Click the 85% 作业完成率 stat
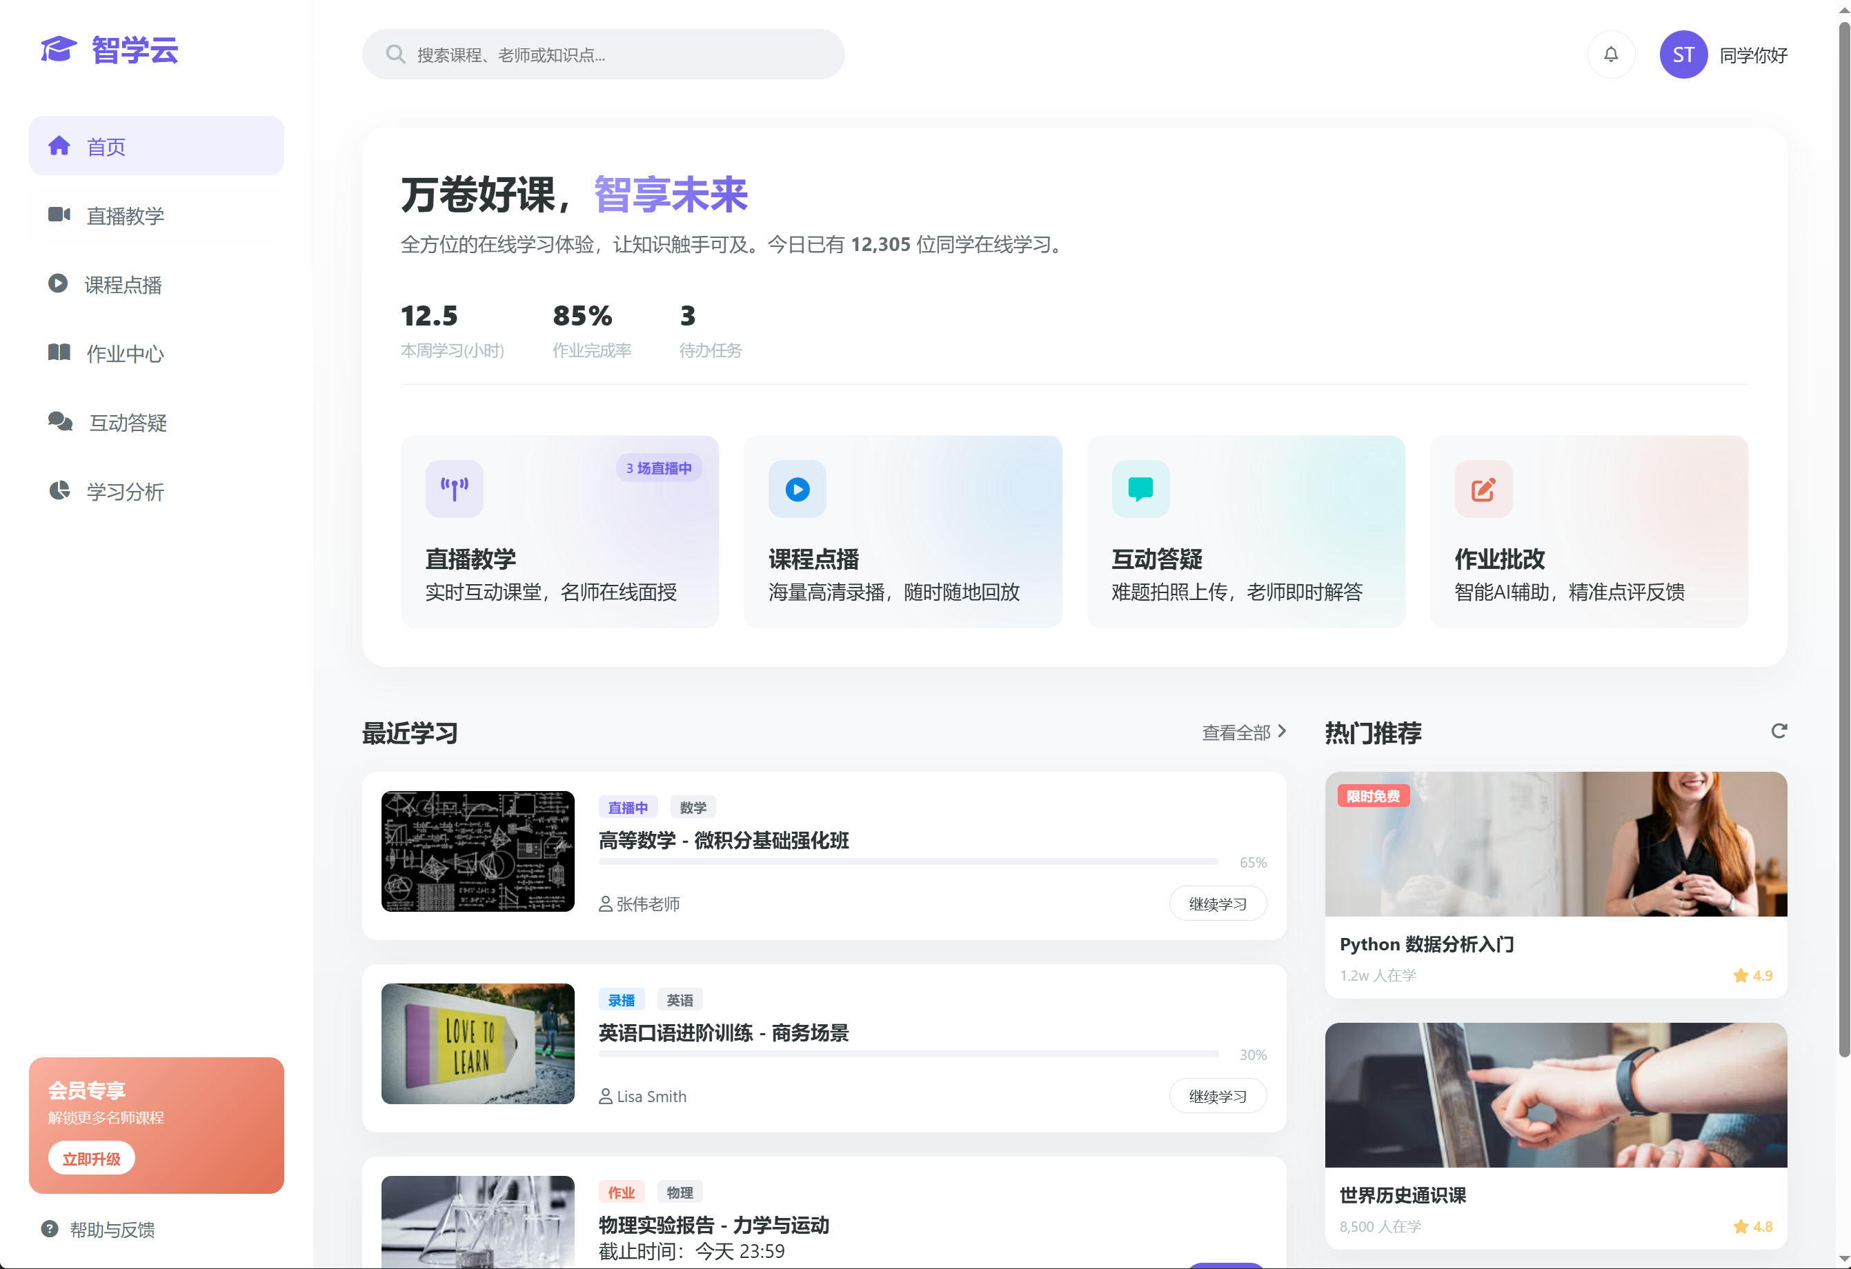The width and height of the screenshot is (1851, 1269). click(592, 330)
